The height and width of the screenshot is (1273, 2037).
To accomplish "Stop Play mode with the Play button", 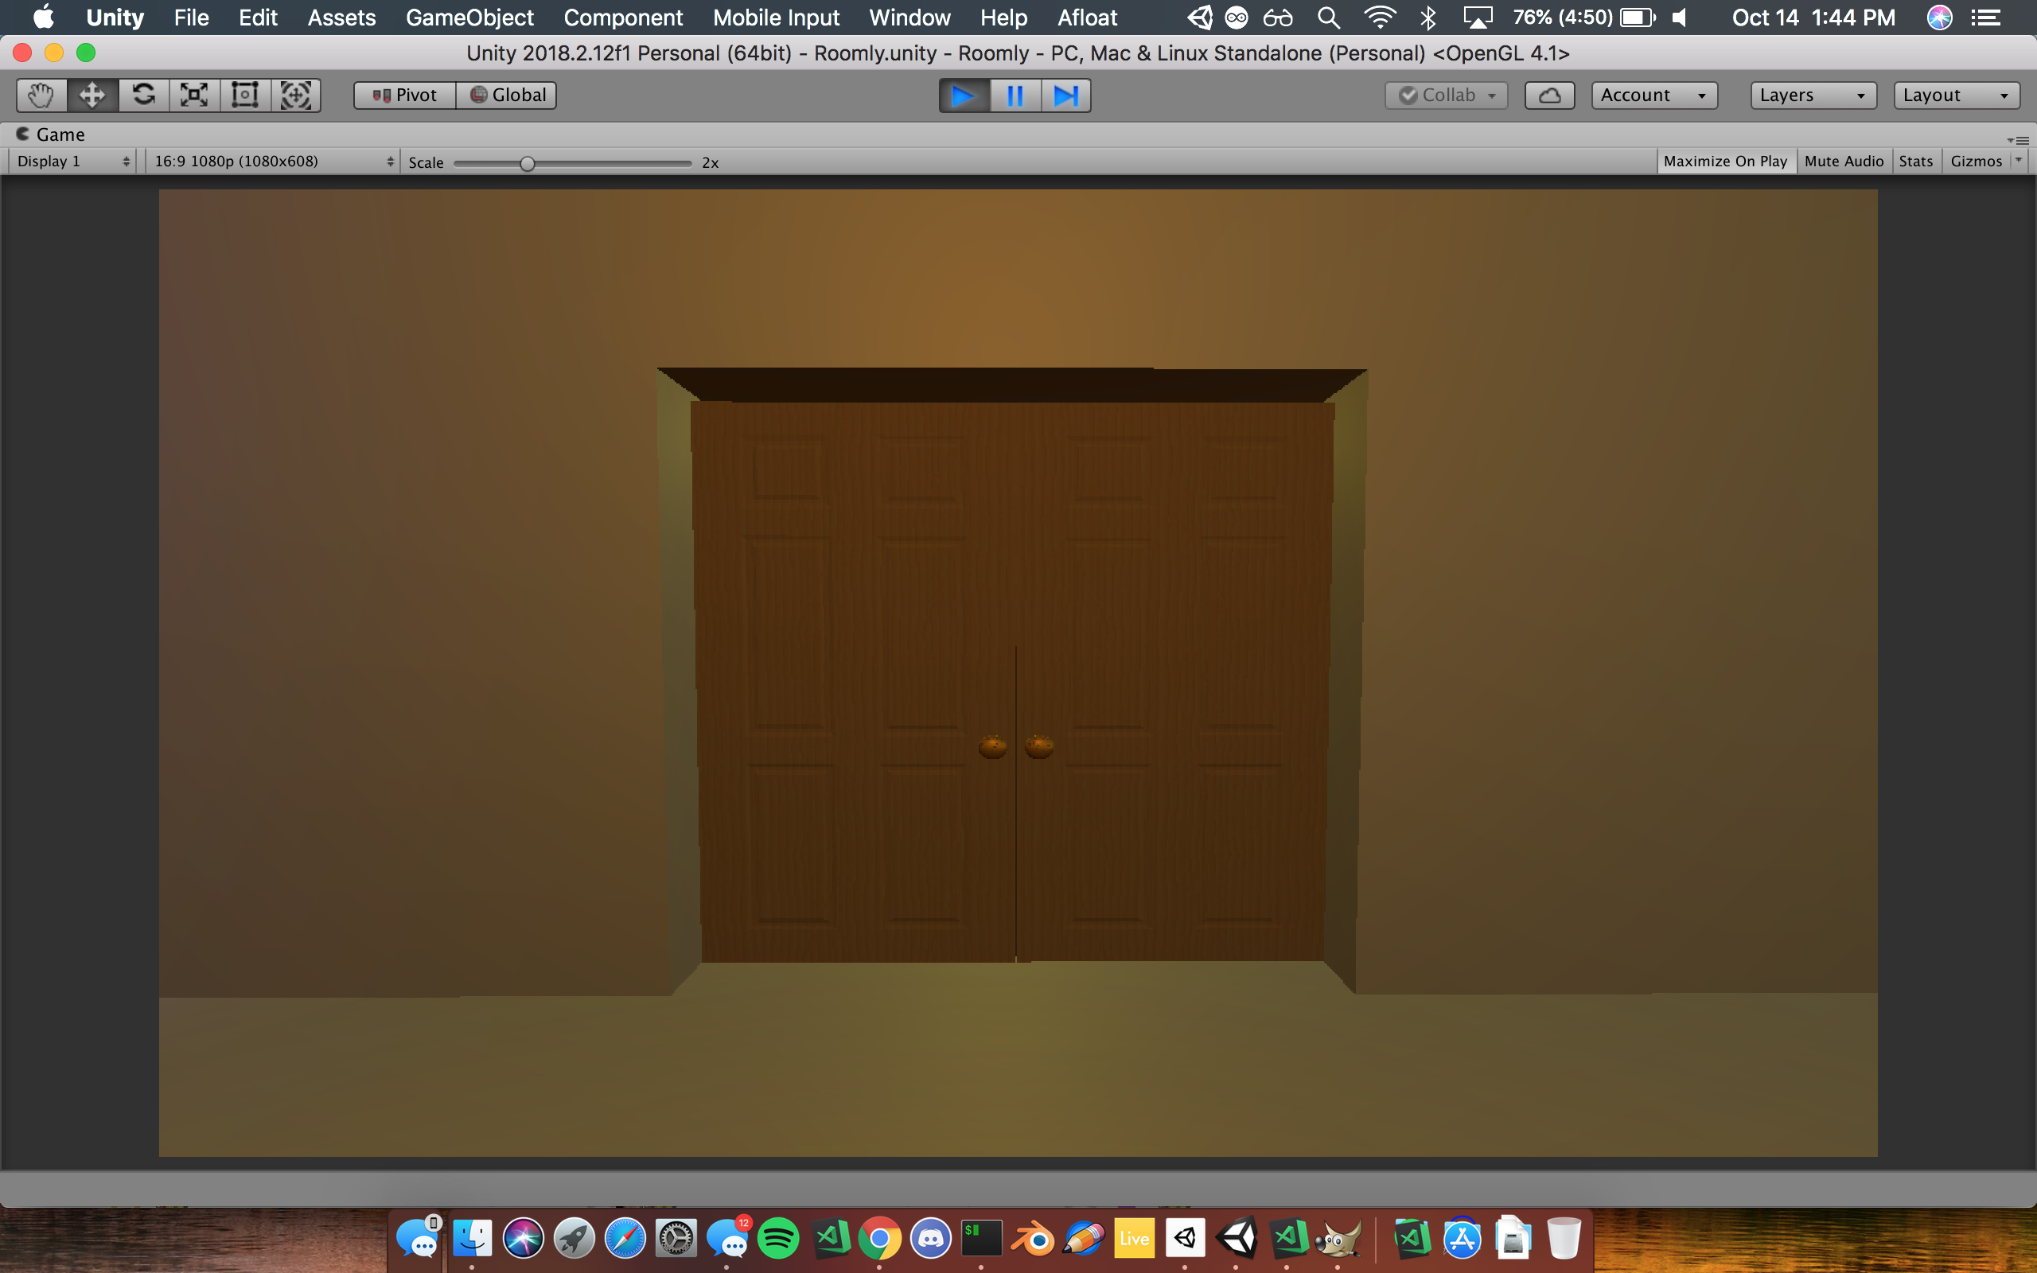I will [964, 95].
